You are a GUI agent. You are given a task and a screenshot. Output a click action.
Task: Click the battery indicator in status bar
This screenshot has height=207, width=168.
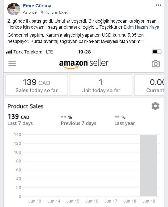click(157, 52)
